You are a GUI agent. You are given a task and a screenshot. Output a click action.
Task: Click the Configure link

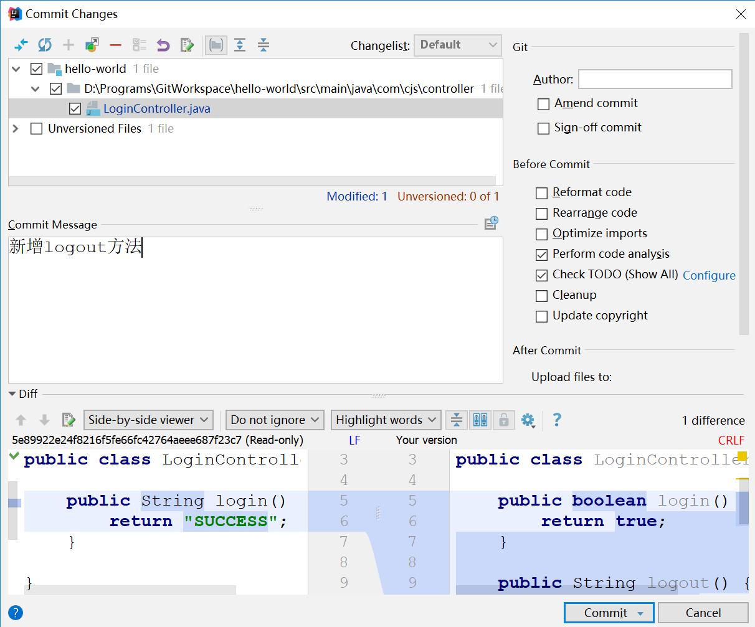coord(709,275)
